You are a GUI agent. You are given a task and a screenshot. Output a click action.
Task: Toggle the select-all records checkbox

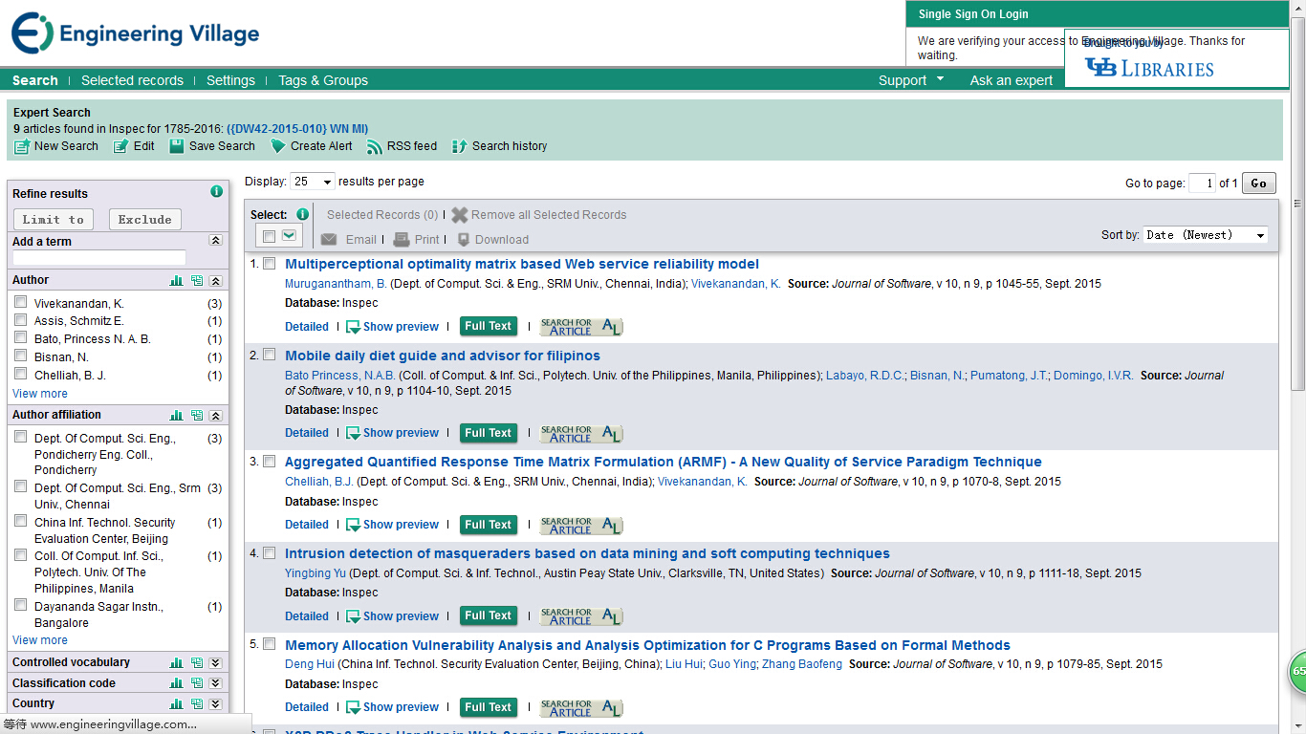point(269,236)
